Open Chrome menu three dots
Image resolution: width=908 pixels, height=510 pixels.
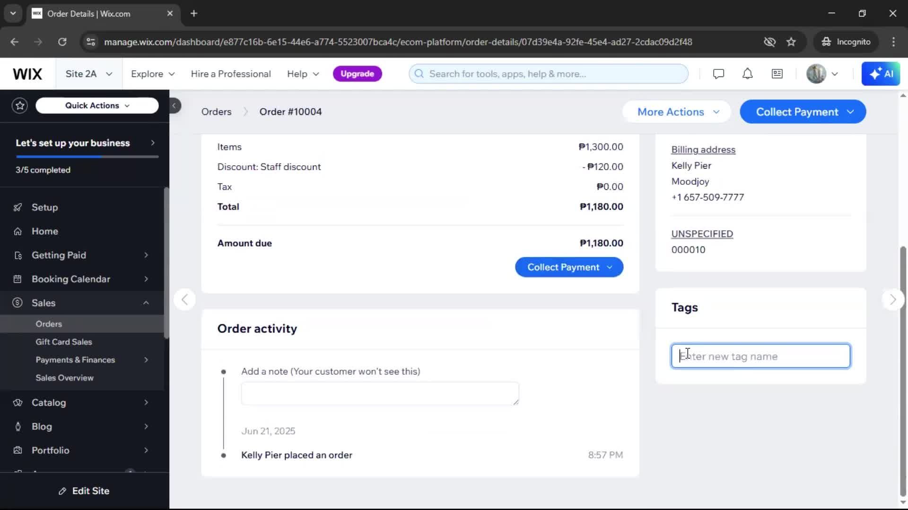point(893,42)
